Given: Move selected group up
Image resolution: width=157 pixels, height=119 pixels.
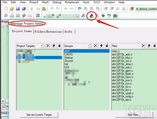Looking at the screenshot, I should pos(101,46).
